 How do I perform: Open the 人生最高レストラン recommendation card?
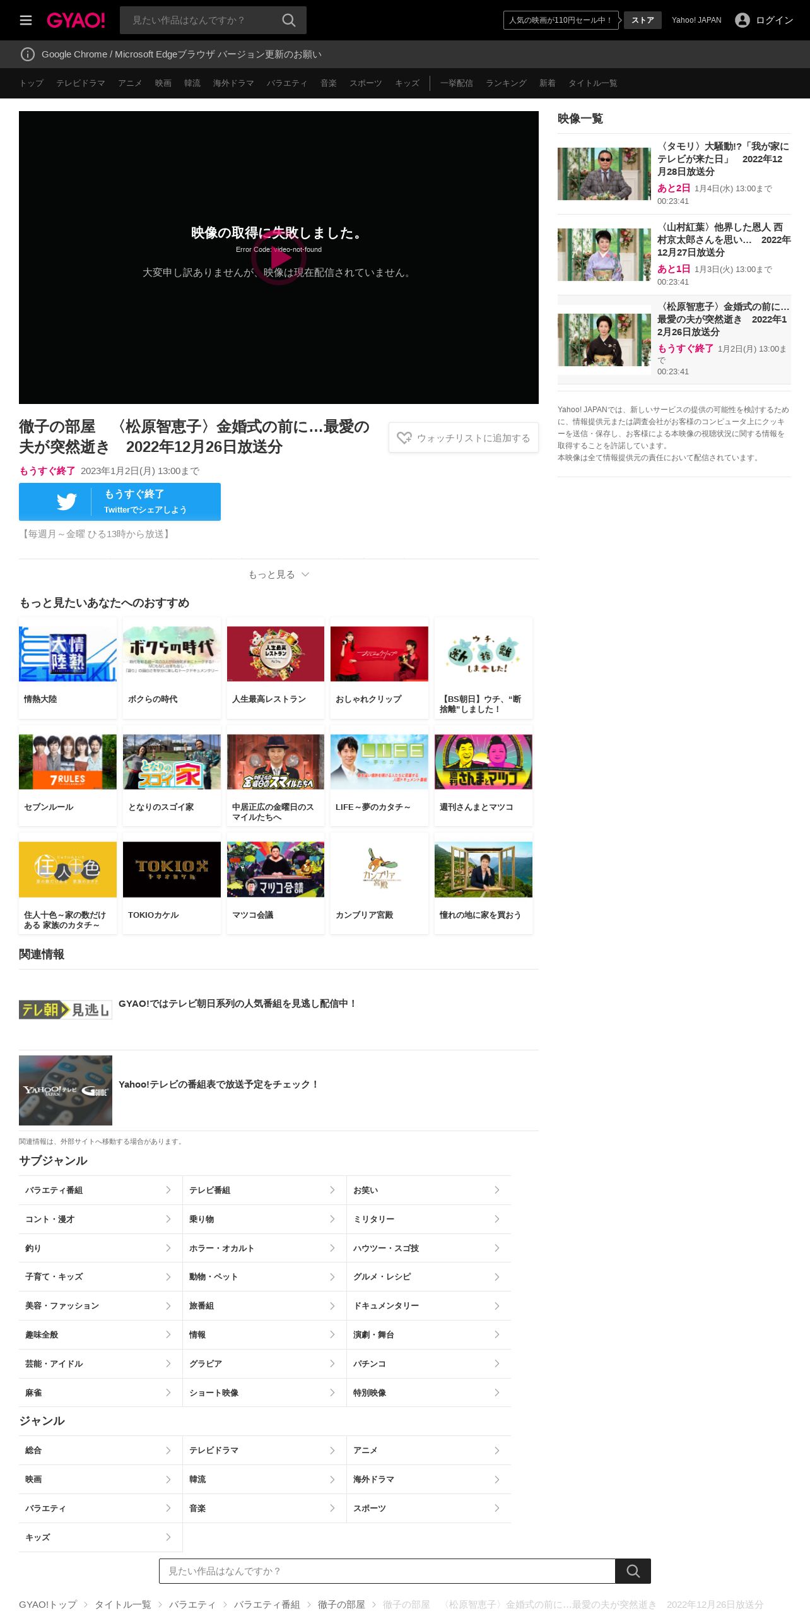276,668
